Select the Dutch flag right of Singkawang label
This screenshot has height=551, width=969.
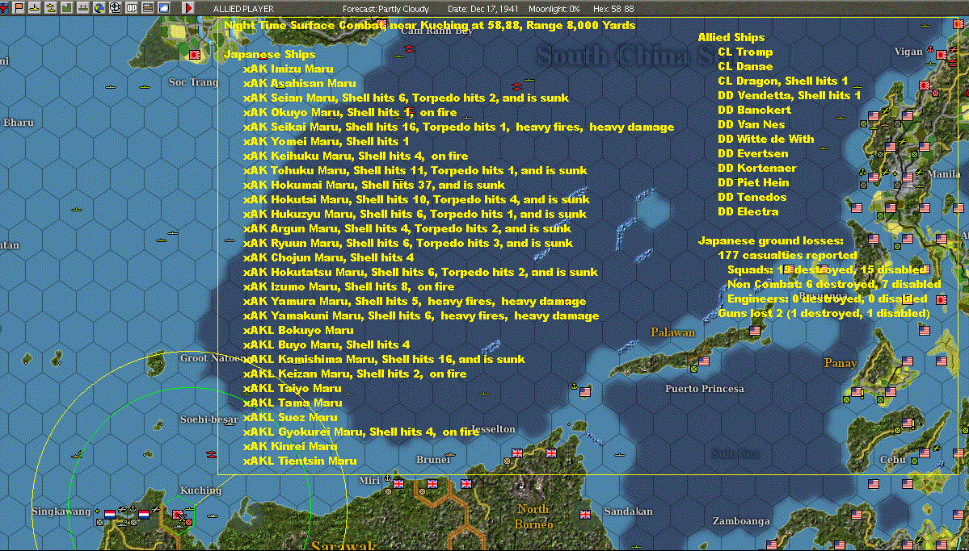(x=110, y=514)
